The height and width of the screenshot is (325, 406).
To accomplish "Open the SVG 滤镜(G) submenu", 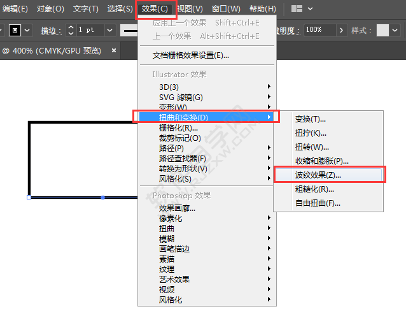I will pyautogui.click(x=207, y=97).
